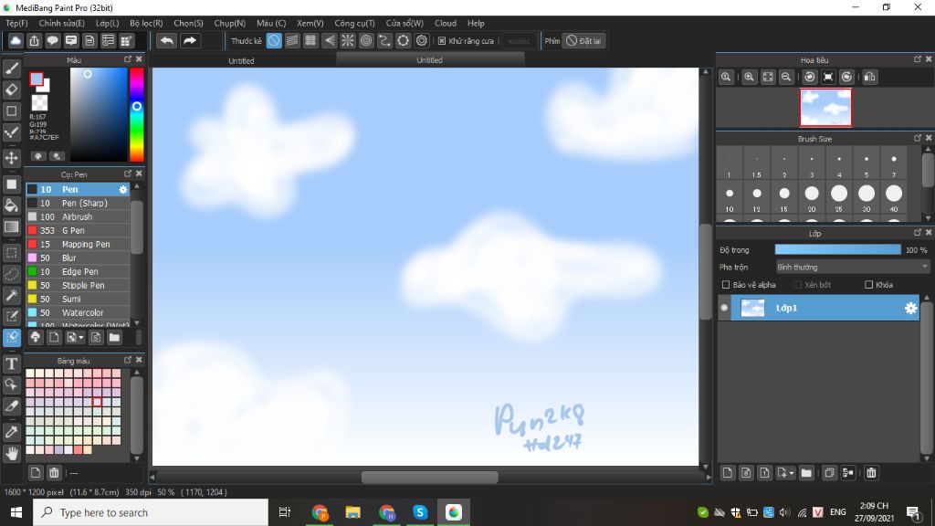Switch to the first Untitled tab
Image resolution: width=935 pixels, height=526 pixels.
tap(241, 60)
